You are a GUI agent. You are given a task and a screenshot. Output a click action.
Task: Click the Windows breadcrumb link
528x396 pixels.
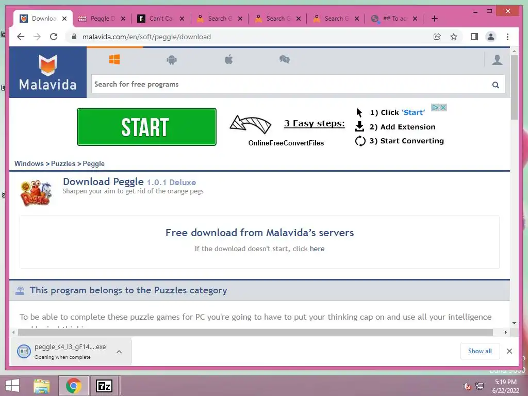29,163
